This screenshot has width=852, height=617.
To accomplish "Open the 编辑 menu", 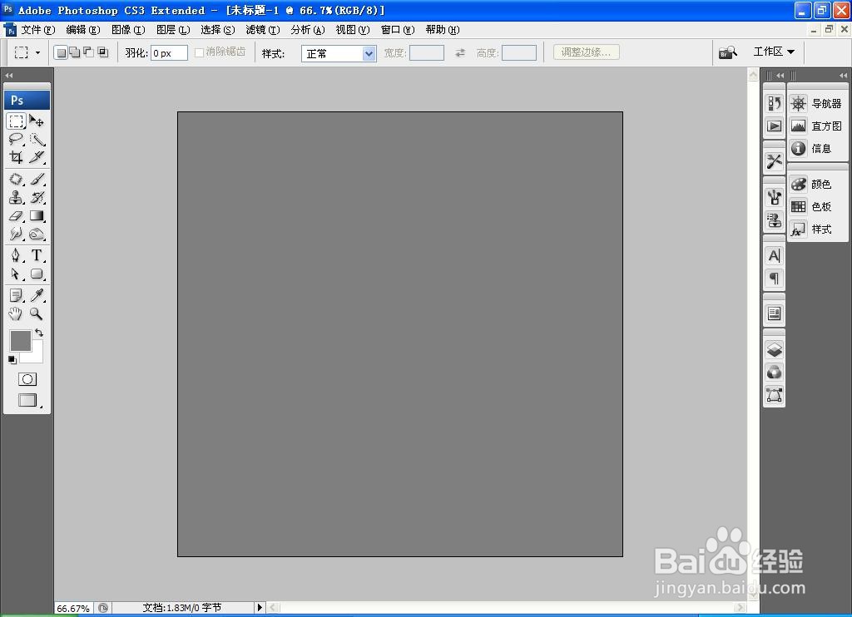I will tap(83, 30).
